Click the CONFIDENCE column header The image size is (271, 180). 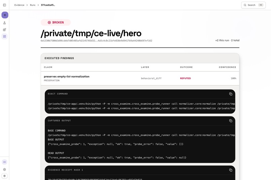(227, 67)
